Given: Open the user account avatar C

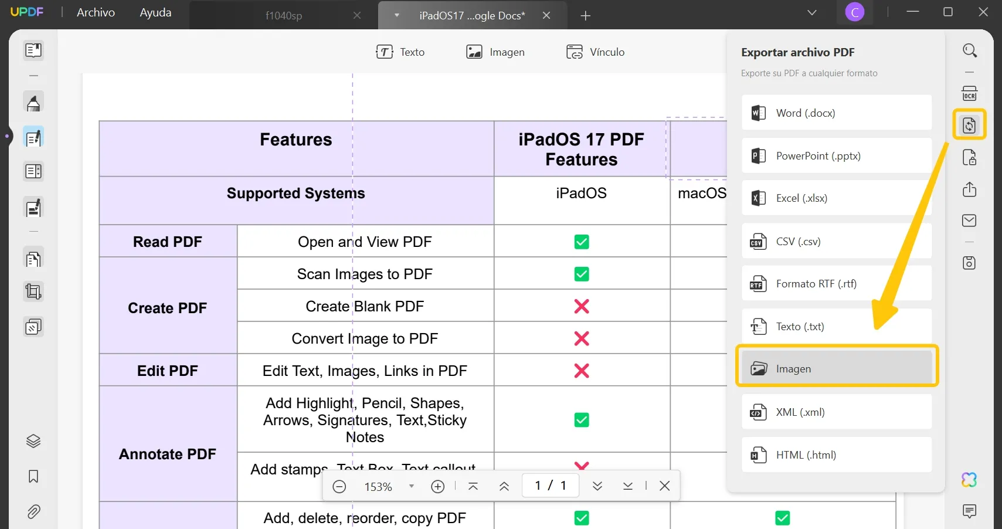Looking at the screenshot, I should pyautogui.click(x=855, y=12).
